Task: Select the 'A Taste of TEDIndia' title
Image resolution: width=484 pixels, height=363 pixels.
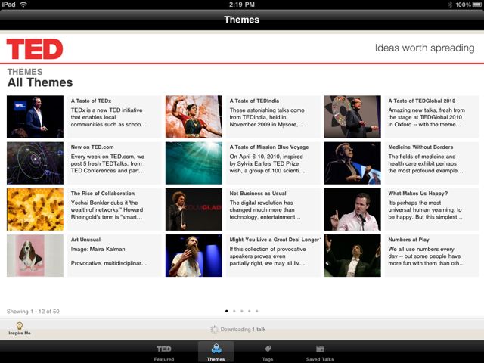Action: 254,101
